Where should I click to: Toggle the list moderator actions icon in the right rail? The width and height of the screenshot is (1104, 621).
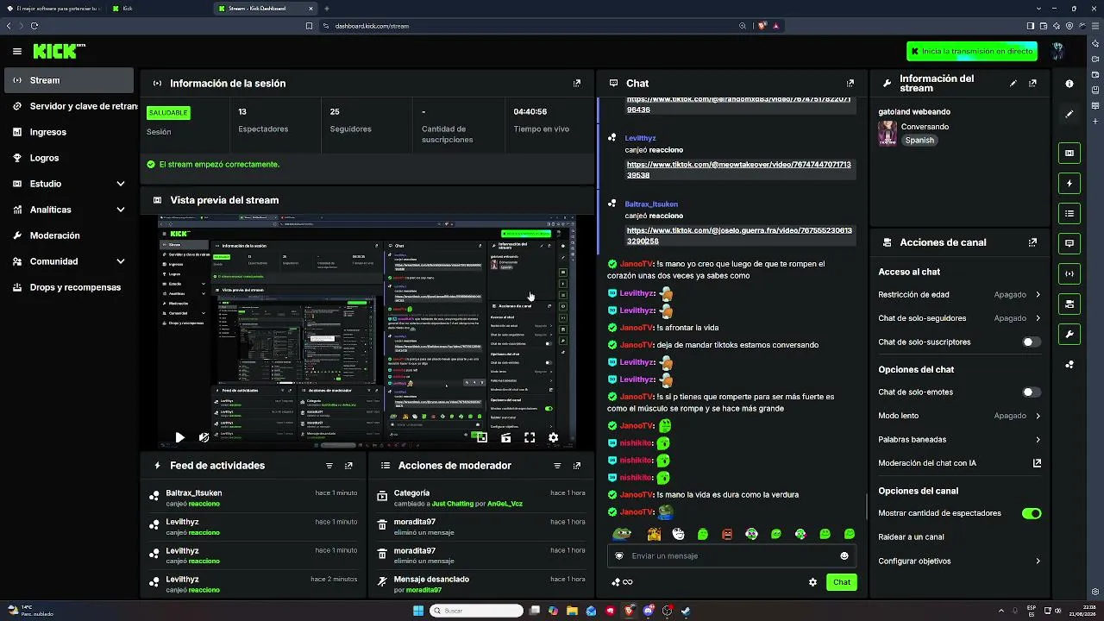1069,214
